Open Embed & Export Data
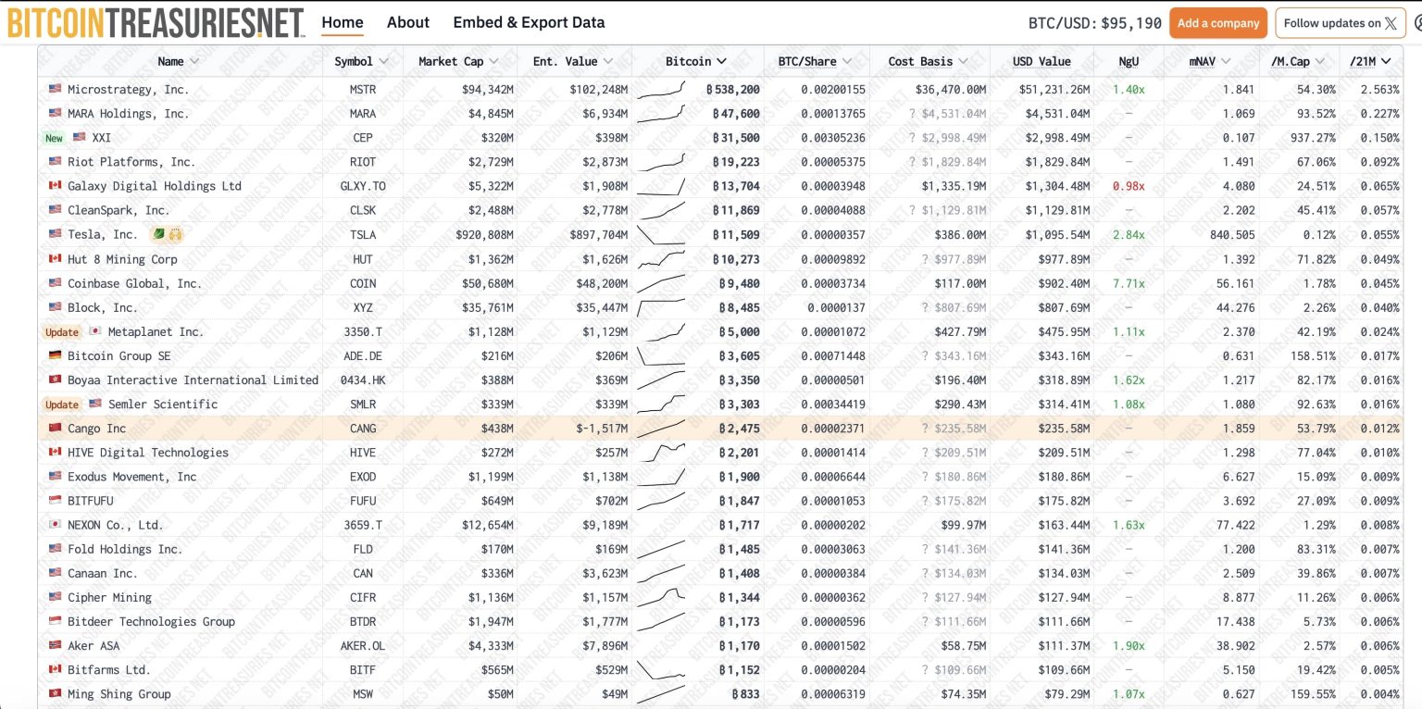The image size is (1422, 709). coord(529,22)
